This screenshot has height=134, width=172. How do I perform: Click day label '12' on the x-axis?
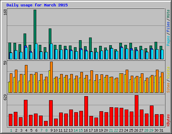[66, 130]
